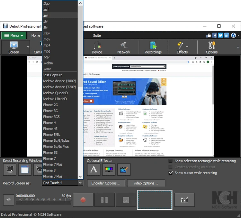Open Facebook share icon in the title toolbar
The width and height of the screenshot is (241, 218).
[215, 35]
